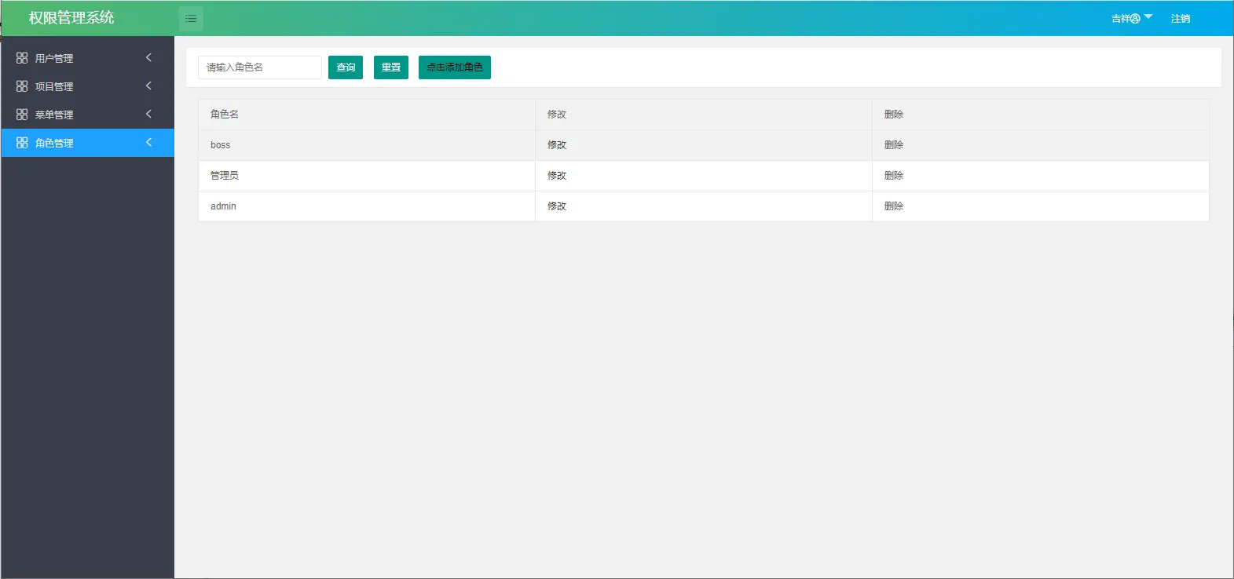Click 修改 for the 管理员 role
The height and width of the screenshot is (579, 1234).
(x=557, y=176)
